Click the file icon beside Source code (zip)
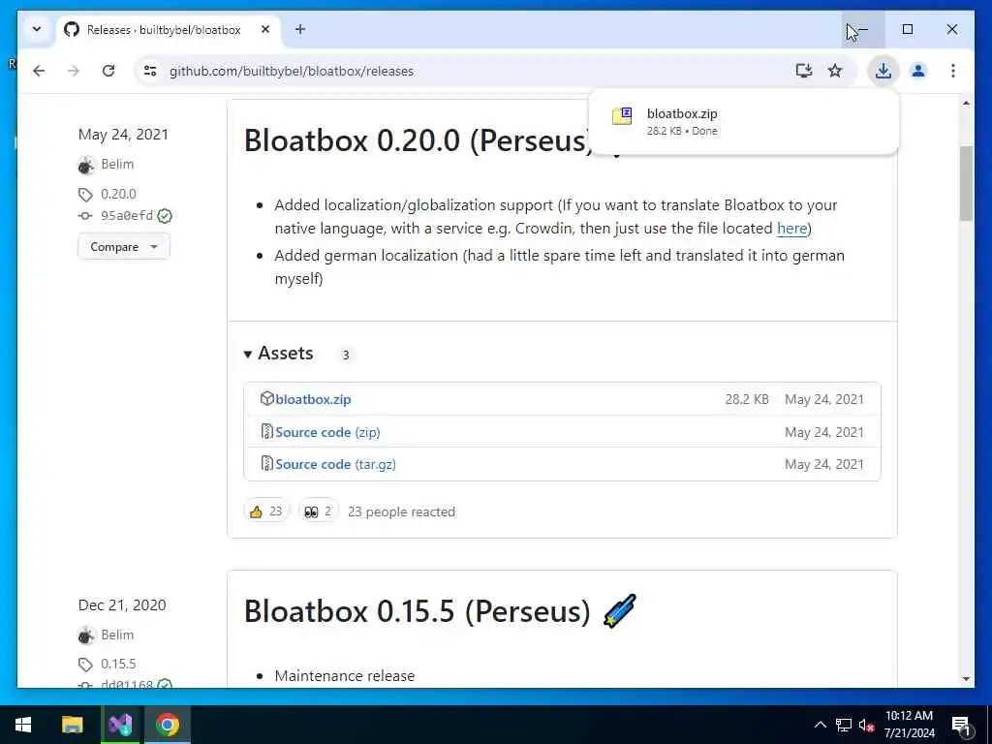Screen dimensions: 992x744 click(267, 431)
